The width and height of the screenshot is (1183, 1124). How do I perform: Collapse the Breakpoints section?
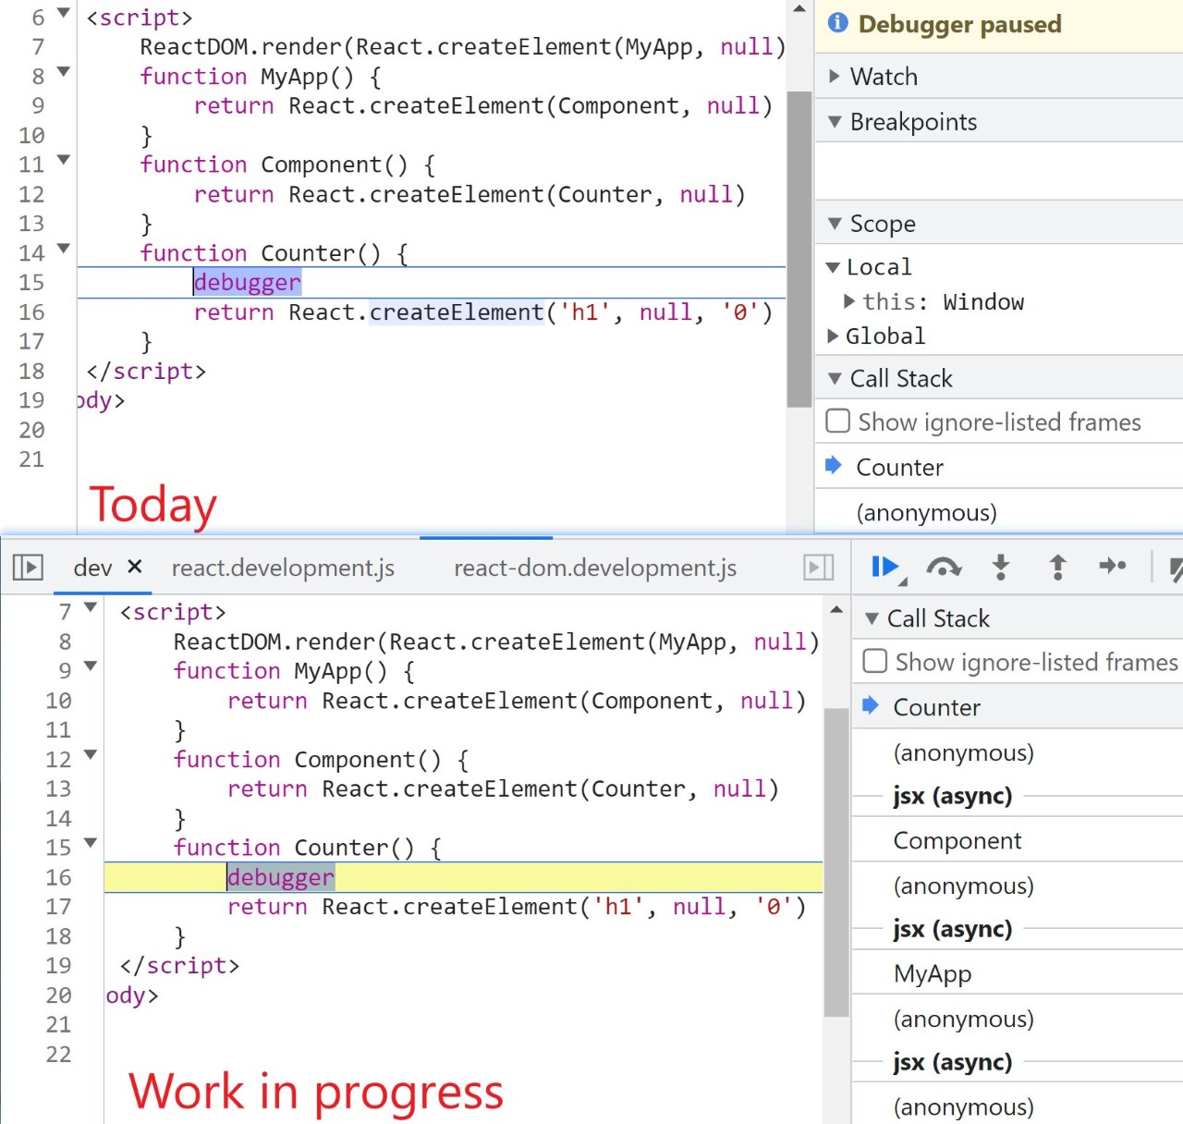pos(835,121)
